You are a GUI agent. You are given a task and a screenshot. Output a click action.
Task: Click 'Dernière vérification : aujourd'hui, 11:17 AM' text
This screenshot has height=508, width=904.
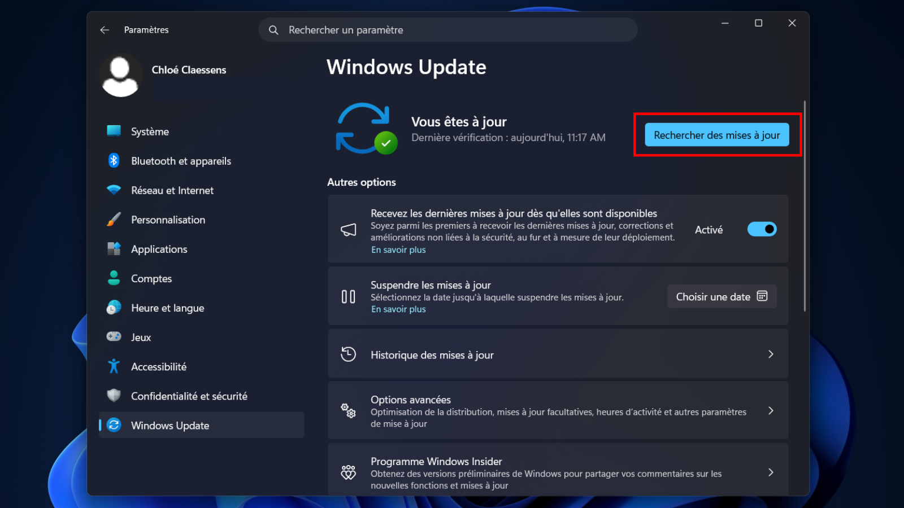click(x=508, y=138)
